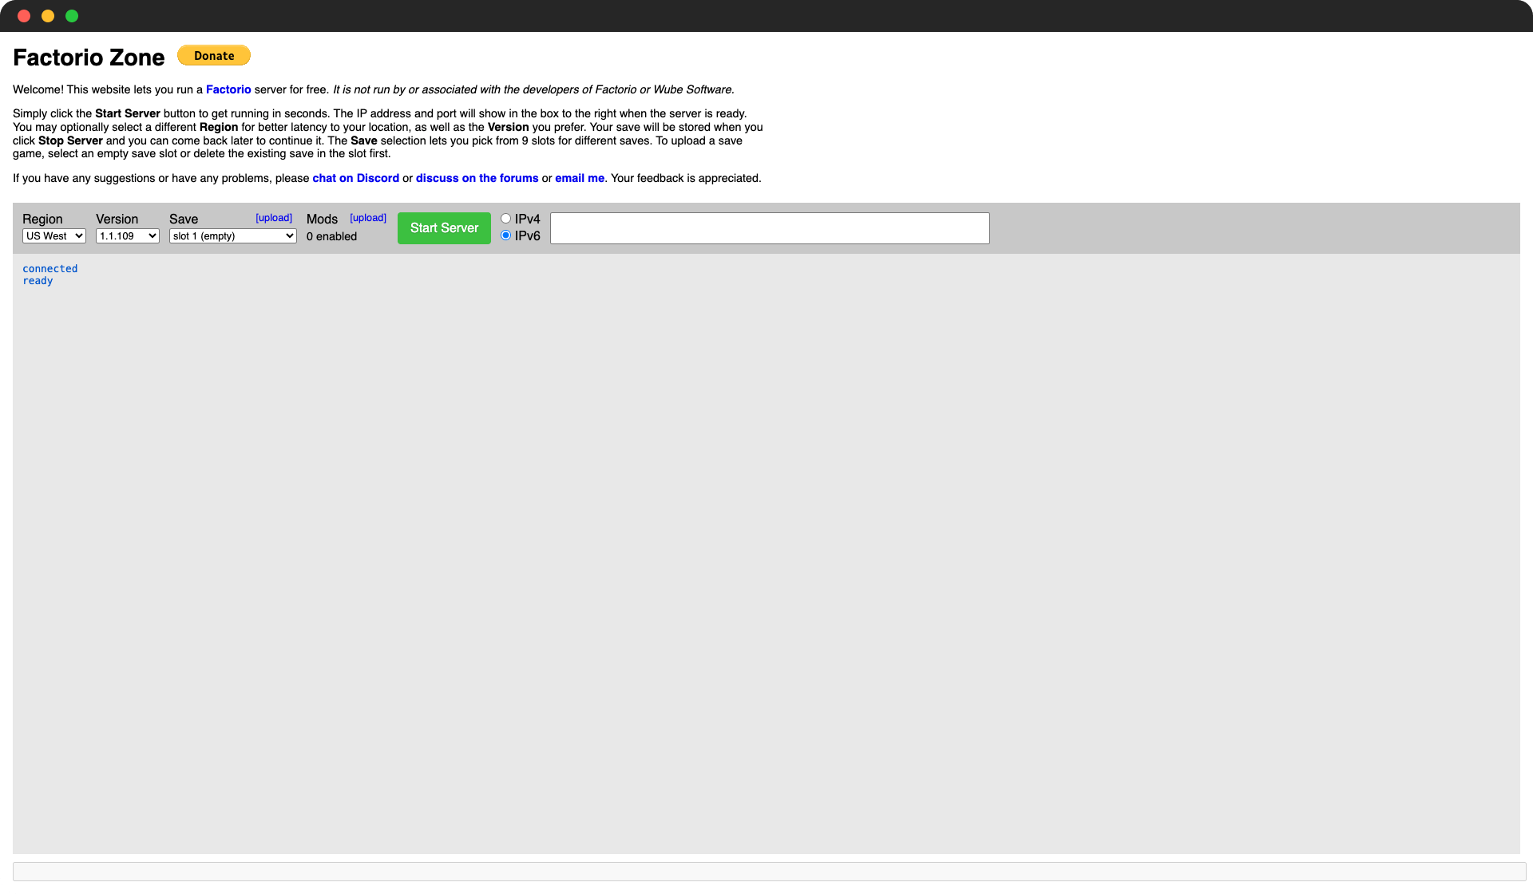Click the 'ready' line in console log
The image size is (1533, 894).
click(38, 281)
